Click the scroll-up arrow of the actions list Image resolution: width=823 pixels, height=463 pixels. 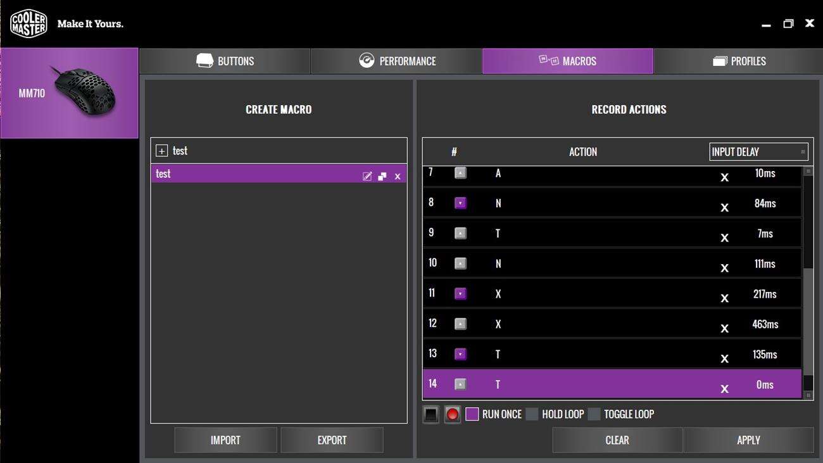808,171
